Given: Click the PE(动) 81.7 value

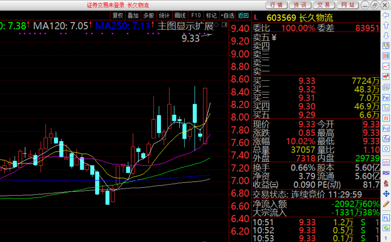Looking at the screenshot, I should pos(372,185).
